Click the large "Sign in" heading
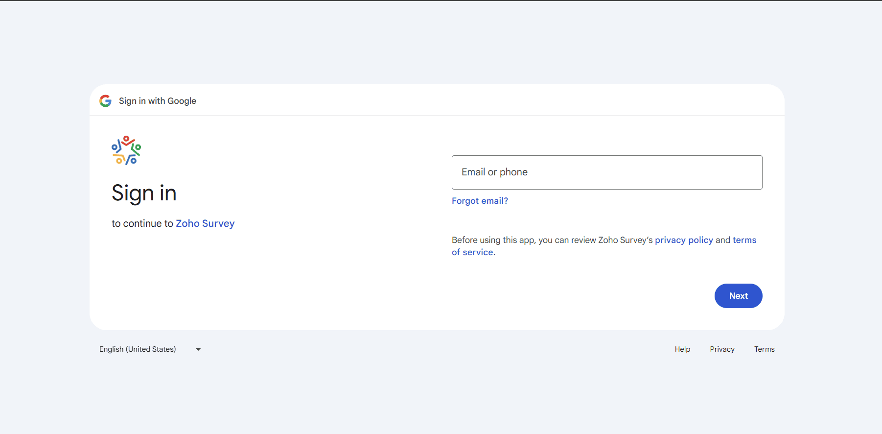 pyautogui.click(x=144, y=193)
